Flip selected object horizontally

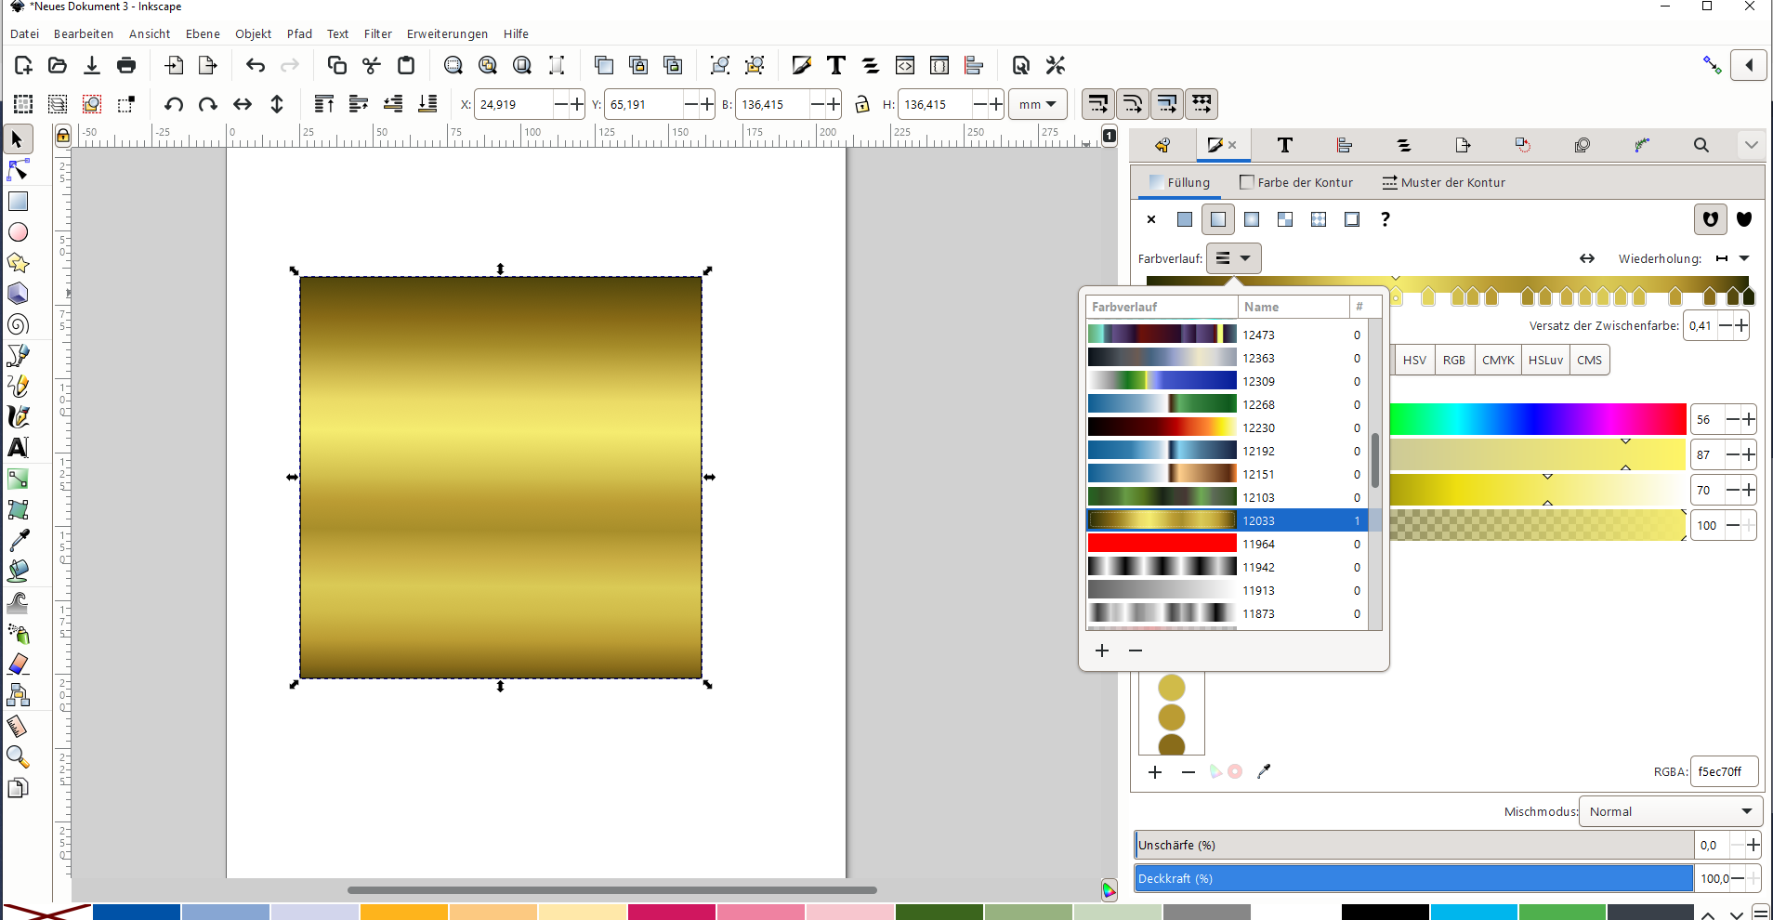point(243,104)
